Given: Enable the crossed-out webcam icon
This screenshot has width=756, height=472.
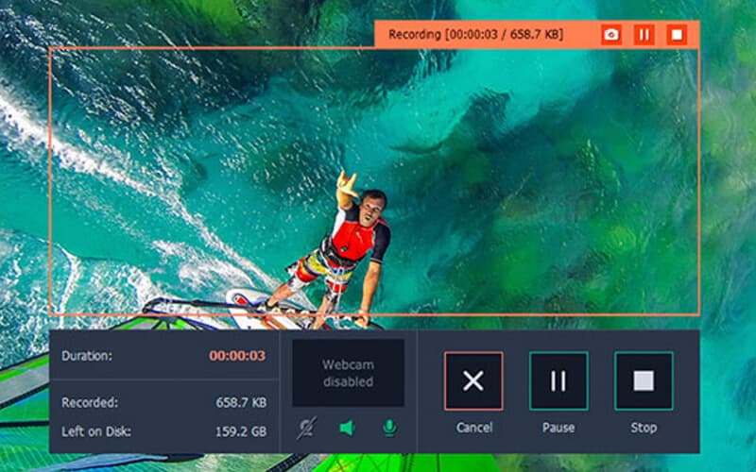Looking at the screenshot, I should click(305, 428).
